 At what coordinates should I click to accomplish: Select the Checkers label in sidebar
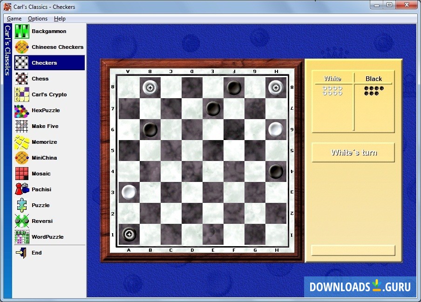44,63
